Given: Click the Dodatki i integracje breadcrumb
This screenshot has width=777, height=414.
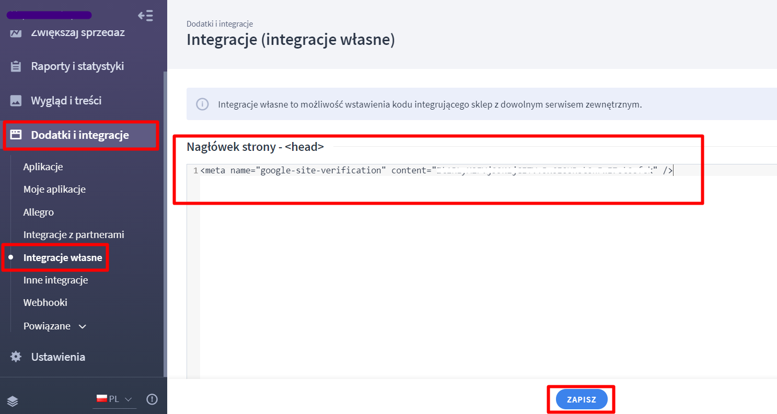Looking at the screenshot, I should pos(219,24).
